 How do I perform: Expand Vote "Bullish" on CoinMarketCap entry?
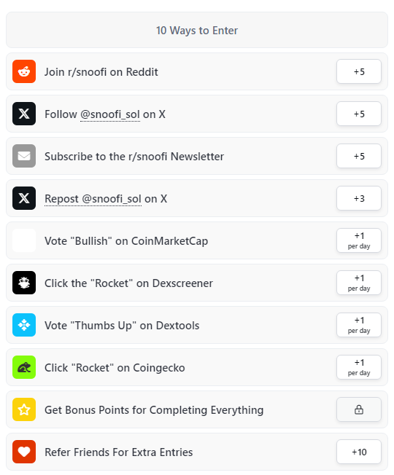click(x=197, y=240)
